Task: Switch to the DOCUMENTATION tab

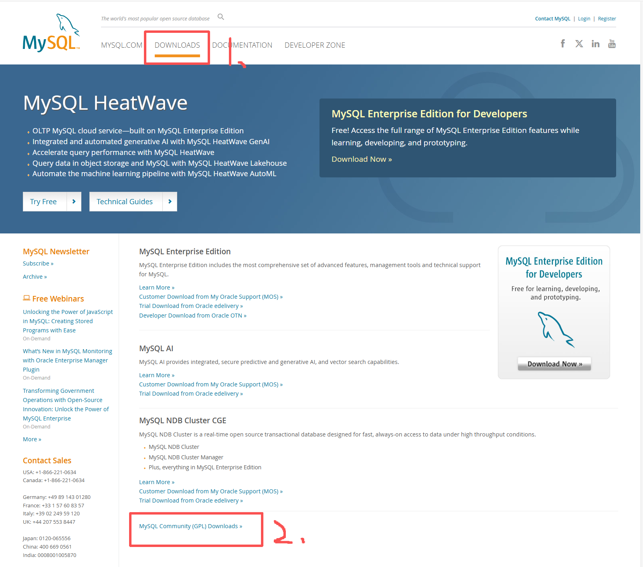Action: tap(242, 45)
